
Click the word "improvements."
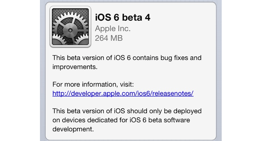(75, 67)
